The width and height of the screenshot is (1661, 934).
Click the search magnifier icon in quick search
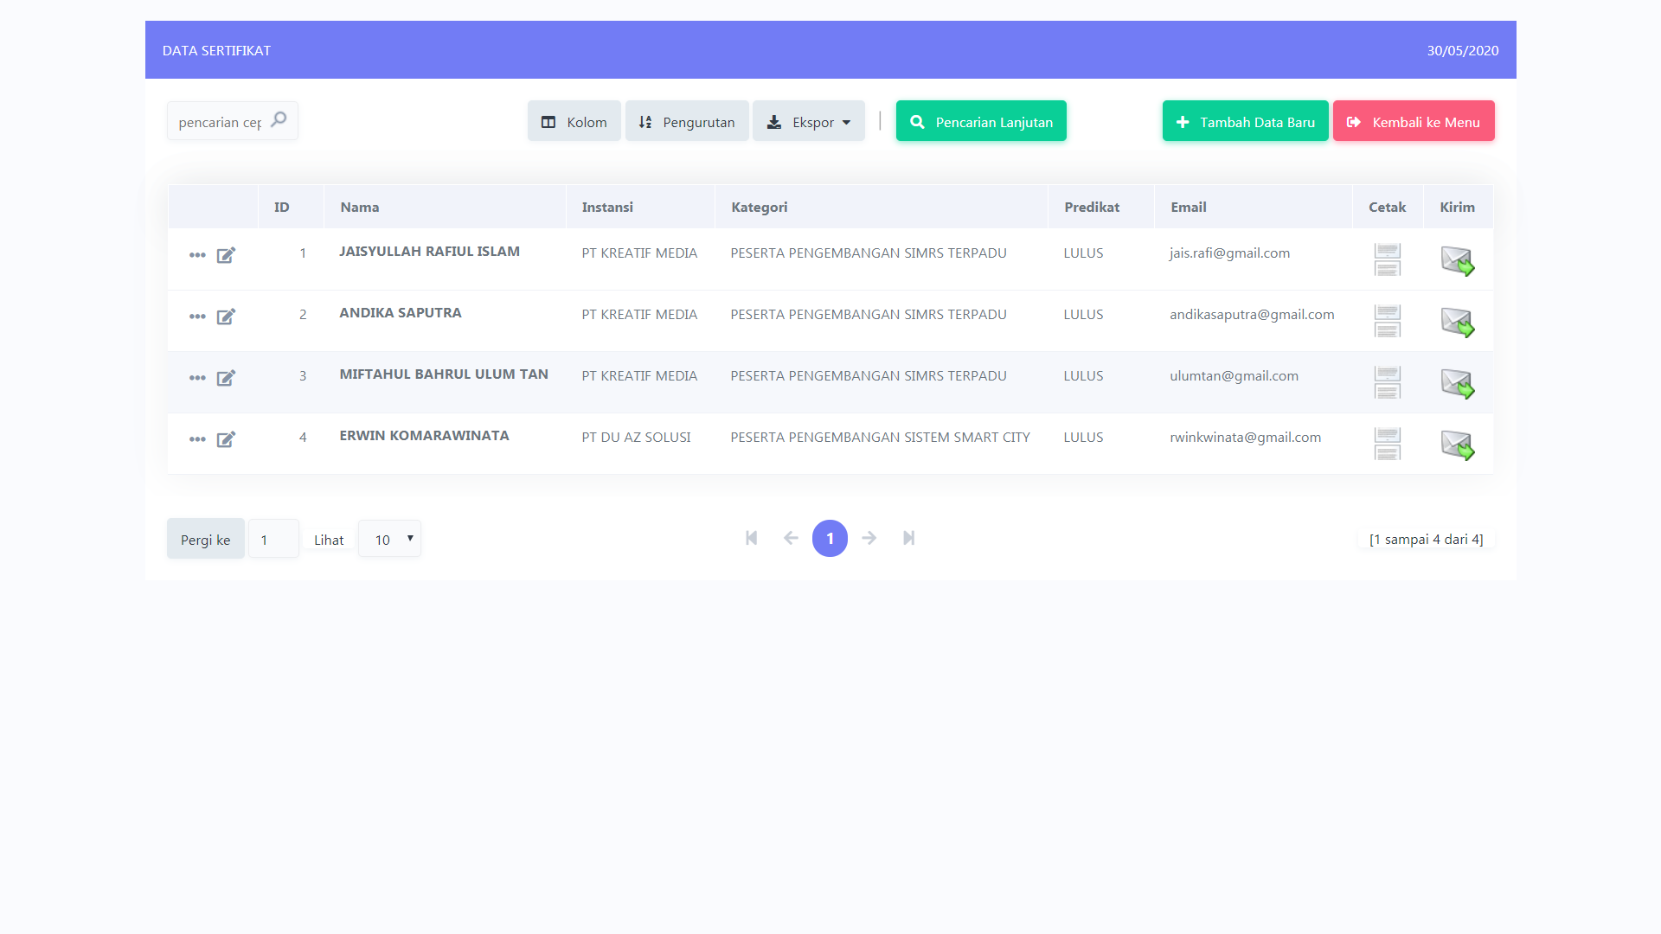(279, 120)
